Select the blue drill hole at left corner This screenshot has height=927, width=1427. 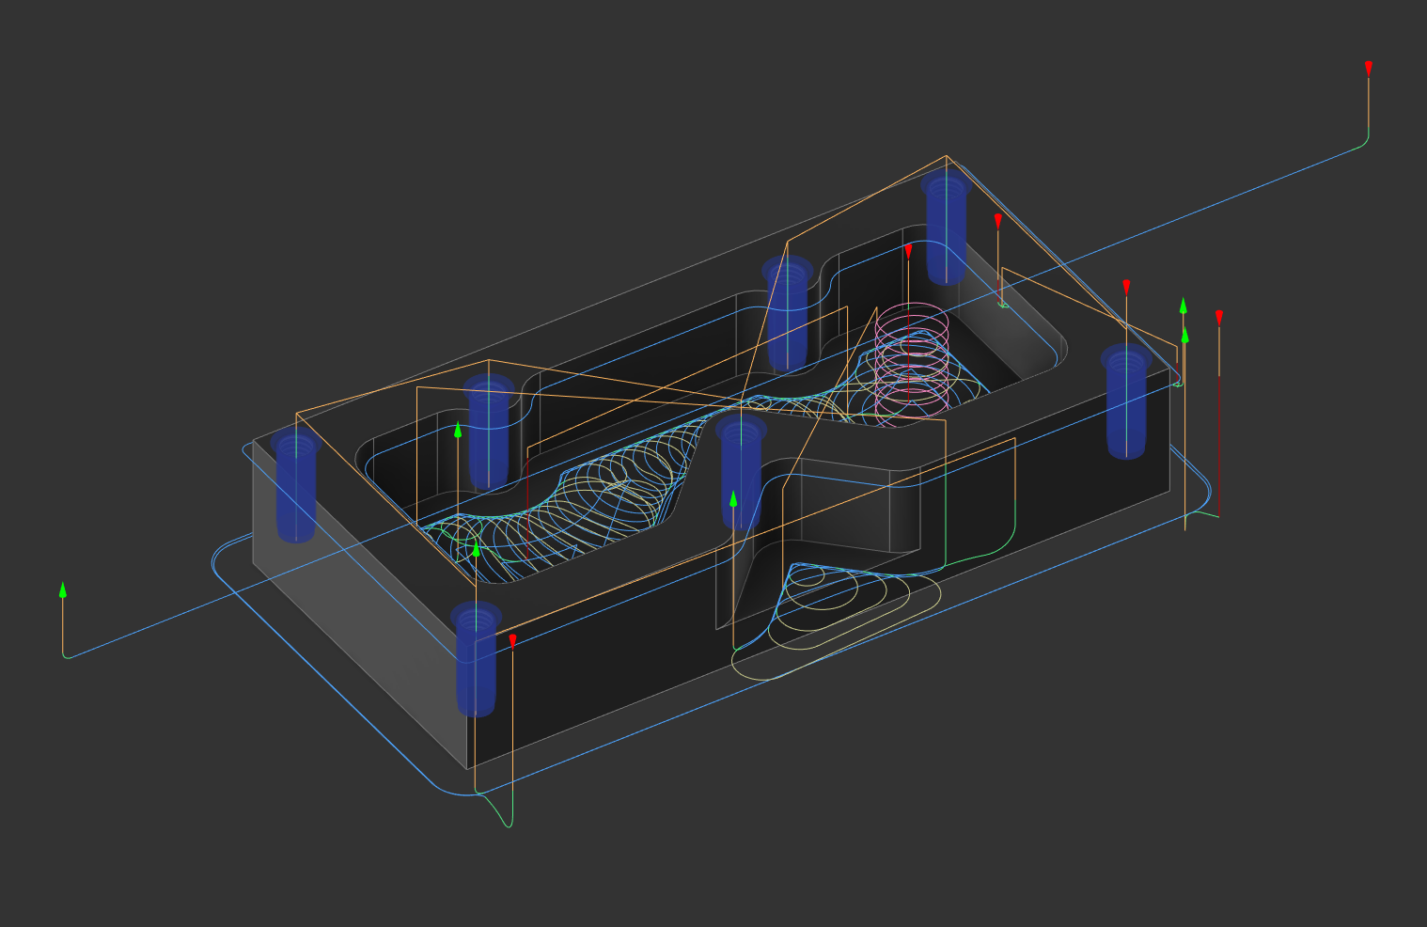296,489
